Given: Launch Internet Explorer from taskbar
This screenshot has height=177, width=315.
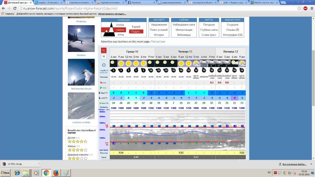Looking at the screenshot, I should pyautogui.click(x=17, y=173).
